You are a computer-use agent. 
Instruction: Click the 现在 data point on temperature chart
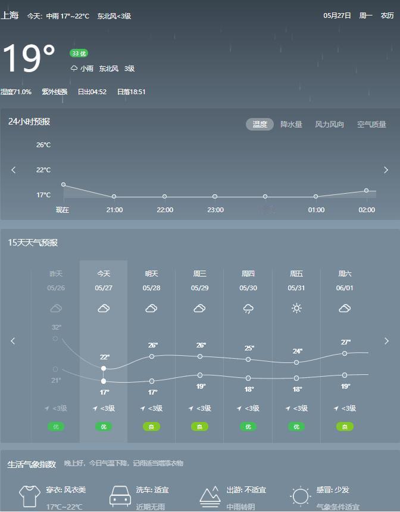click(64, 185)
